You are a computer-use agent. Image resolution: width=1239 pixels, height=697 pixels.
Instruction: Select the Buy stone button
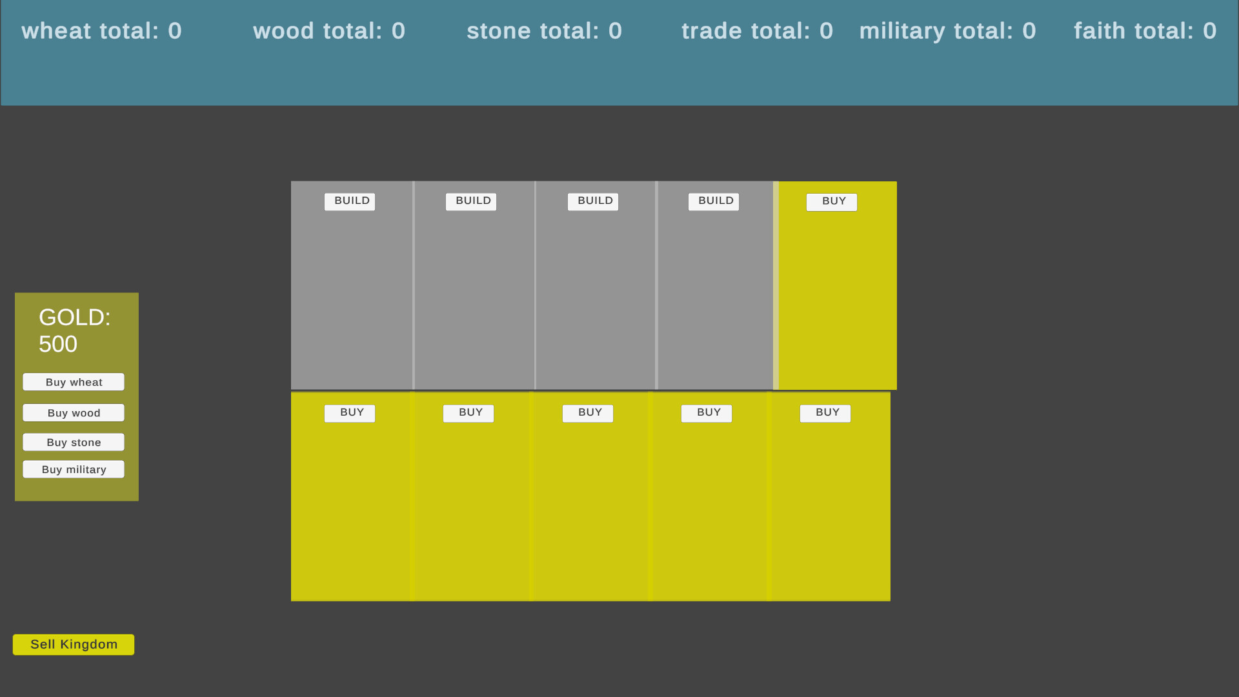tap(74, 442)
